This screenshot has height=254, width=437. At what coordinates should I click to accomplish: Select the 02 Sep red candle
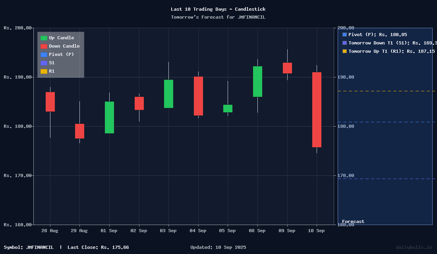click(139, 103)
